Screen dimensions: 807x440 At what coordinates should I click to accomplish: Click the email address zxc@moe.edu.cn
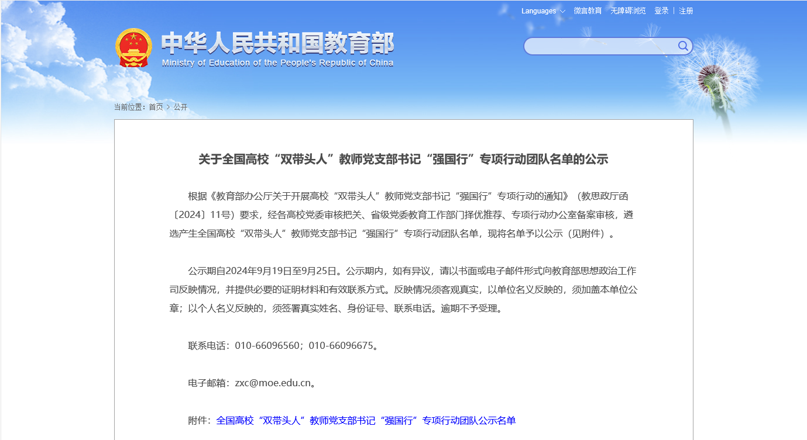point(272,383)
